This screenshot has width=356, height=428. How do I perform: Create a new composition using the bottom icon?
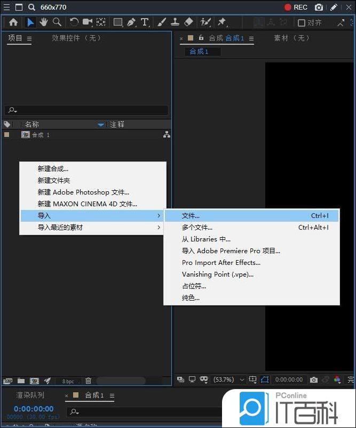point(34,381)
